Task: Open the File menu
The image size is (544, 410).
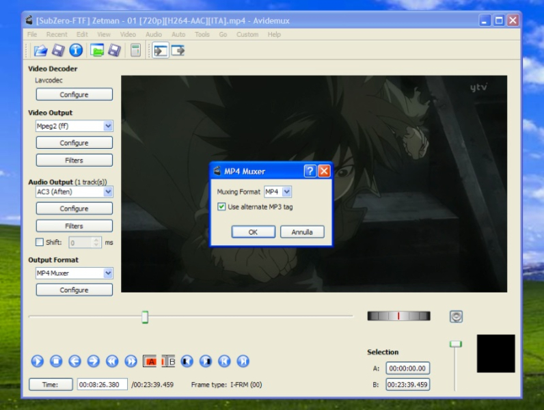Action: tap(32, 34)
